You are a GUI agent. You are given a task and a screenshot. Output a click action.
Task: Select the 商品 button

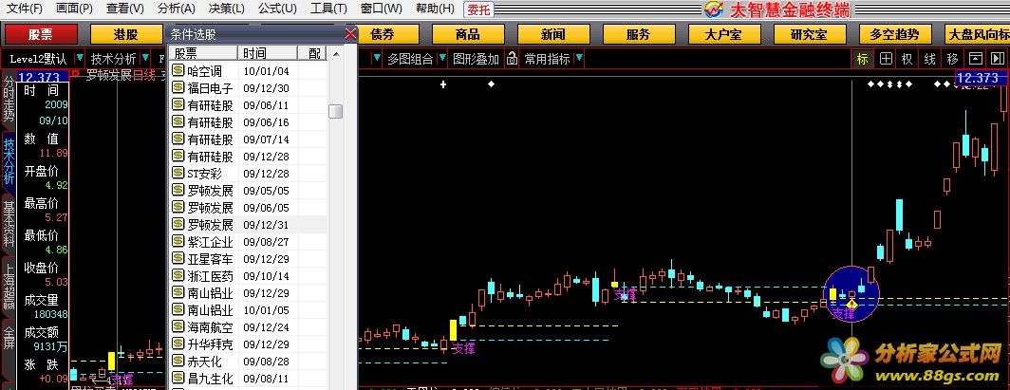[x=467, y=35]
